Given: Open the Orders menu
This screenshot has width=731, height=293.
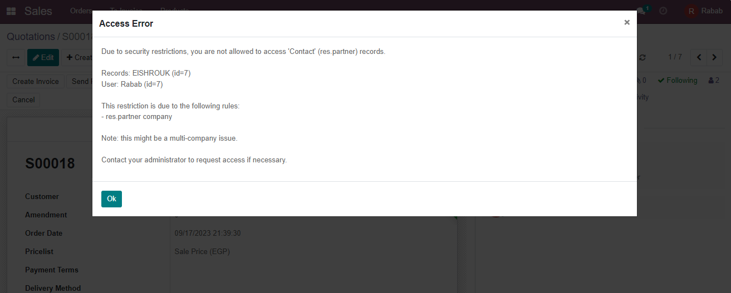Looking at the screenshot, I should 81,11.
